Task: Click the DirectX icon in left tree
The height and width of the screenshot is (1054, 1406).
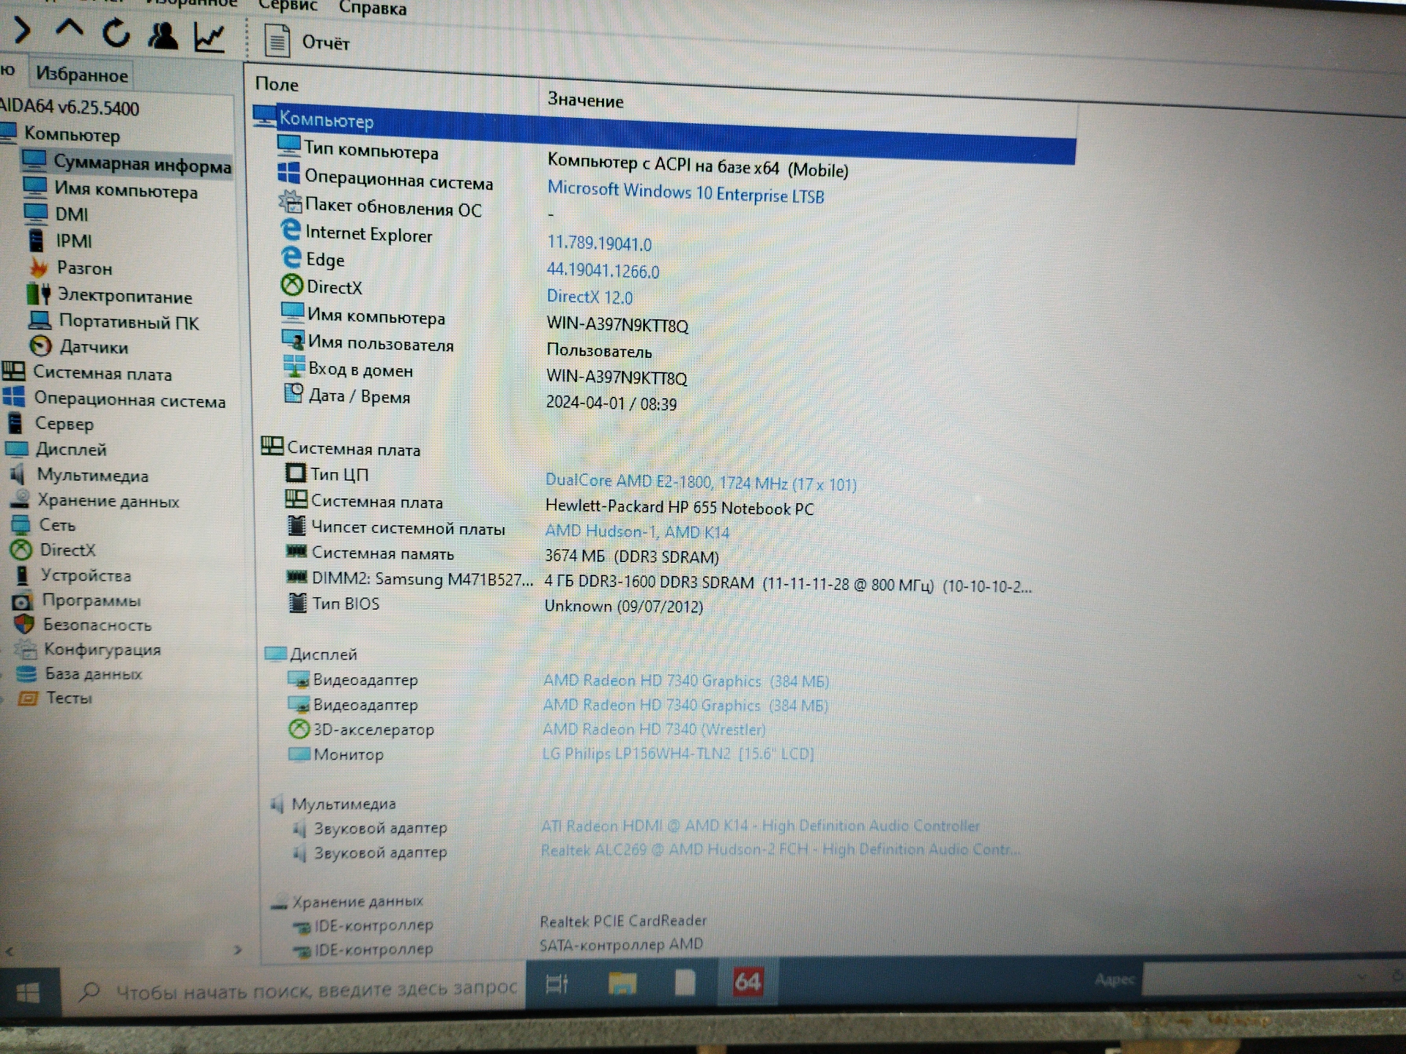Action: point(21,549)
